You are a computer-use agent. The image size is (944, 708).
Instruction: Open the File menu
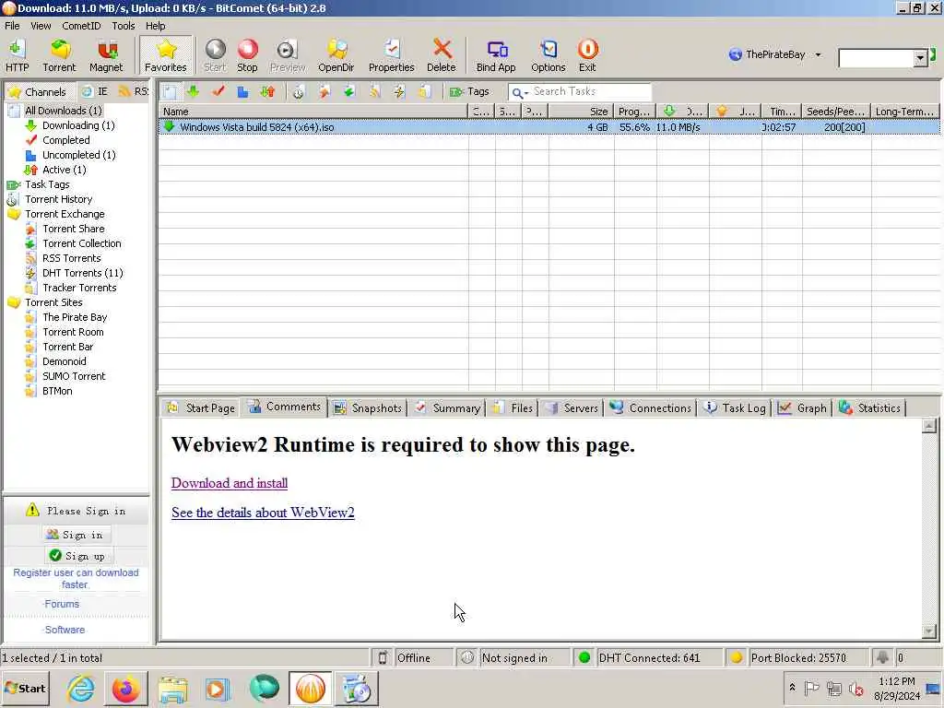(x=12, y=26)
